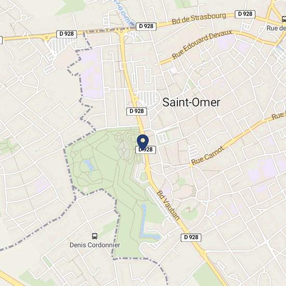The image size is (286, 286).
Task: Select the Bd de Strasbourg road label
Action: point(199,19)
